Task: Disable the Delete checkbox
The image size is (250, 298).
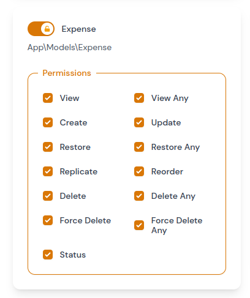Action: pyautogui.click(x=48, y=196)
